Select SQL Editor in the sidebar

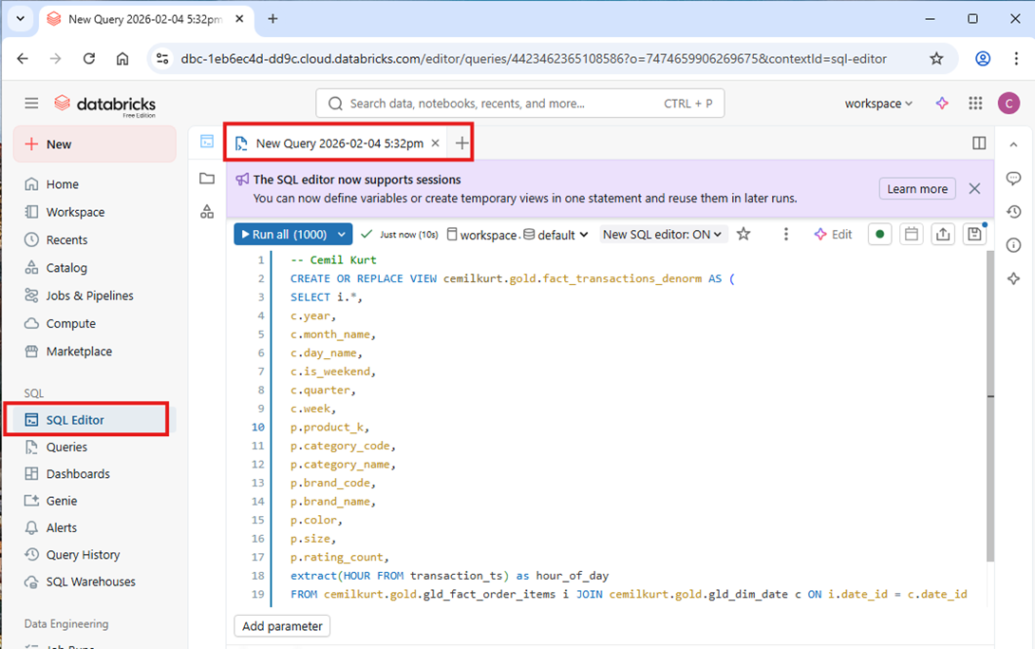click(x=94, y=420)
